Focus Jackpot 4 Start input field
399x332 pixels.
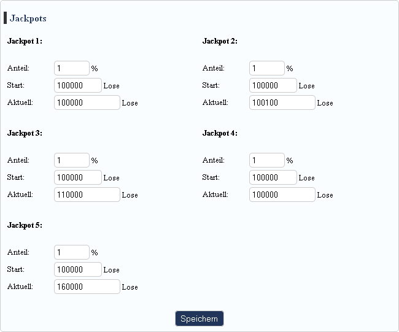(273, 177)
